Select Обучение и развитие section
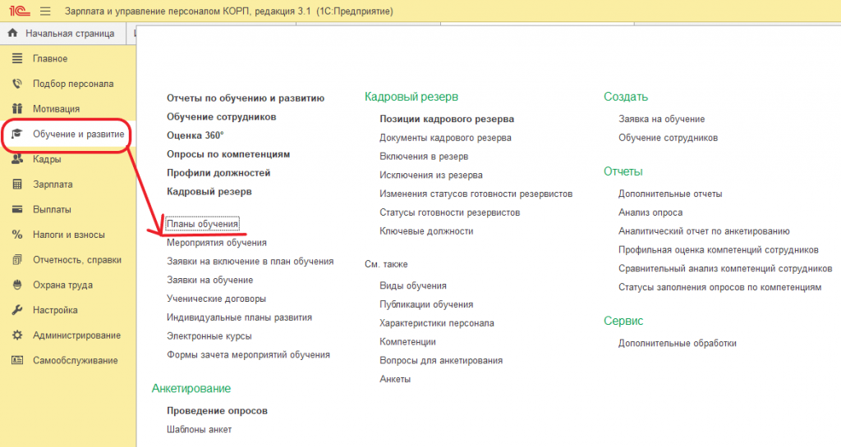The height and width of the screenshot is (447, 841). [78, 134]
